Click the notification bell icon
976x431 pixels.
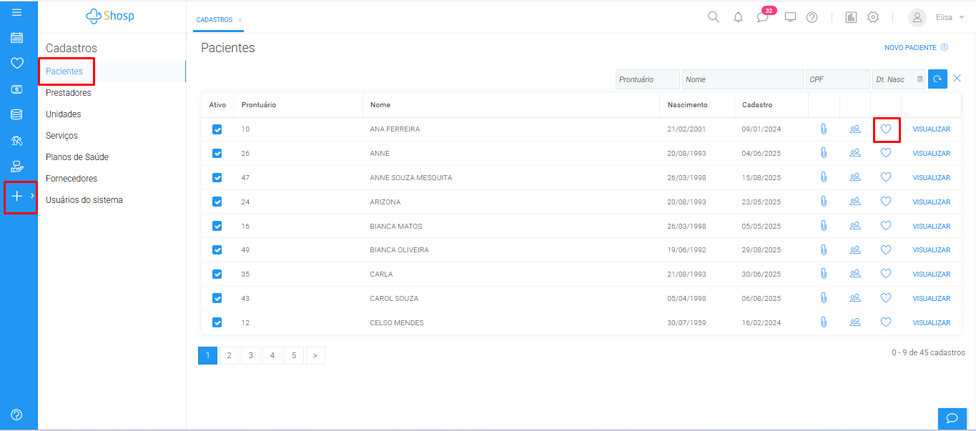pyautogui.click(x=738, y=17)
